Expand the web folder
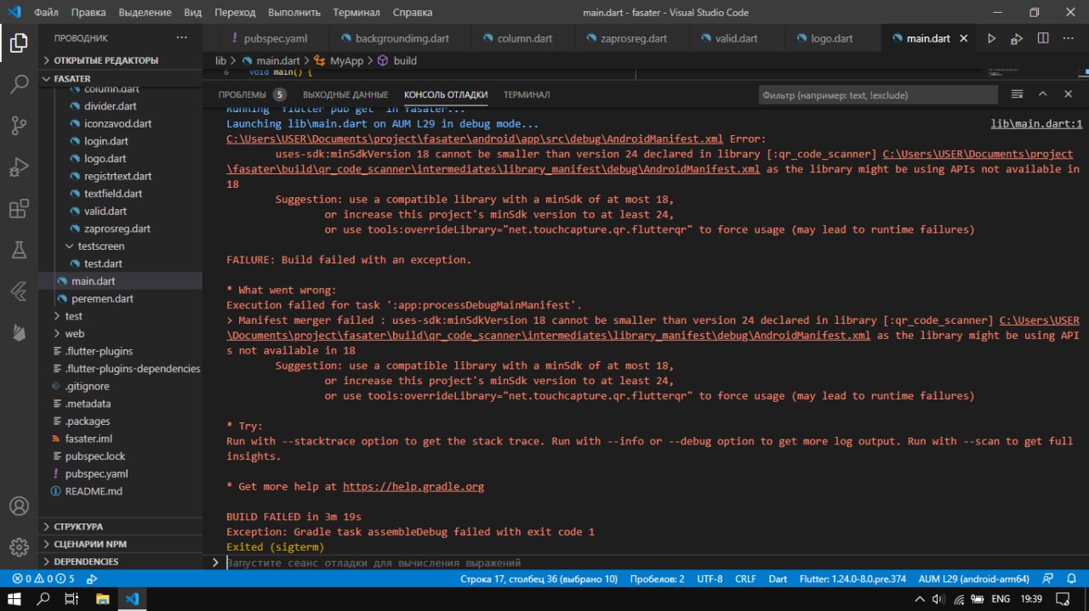Viewport: 1089px width, 611px height. pos(75,334)
